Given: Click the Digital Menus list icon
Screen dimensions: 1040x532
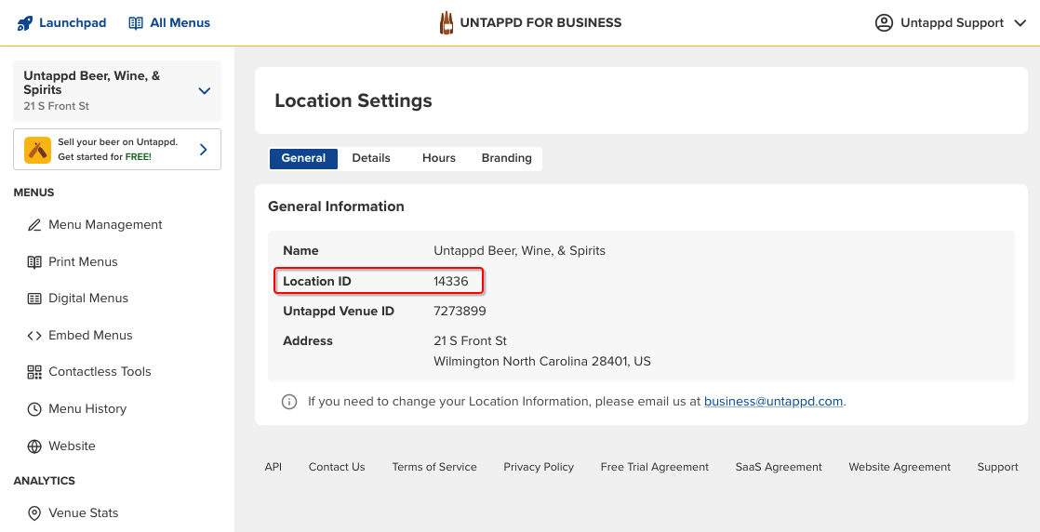Looking at the screenshot, I should (x=34, y=299).
